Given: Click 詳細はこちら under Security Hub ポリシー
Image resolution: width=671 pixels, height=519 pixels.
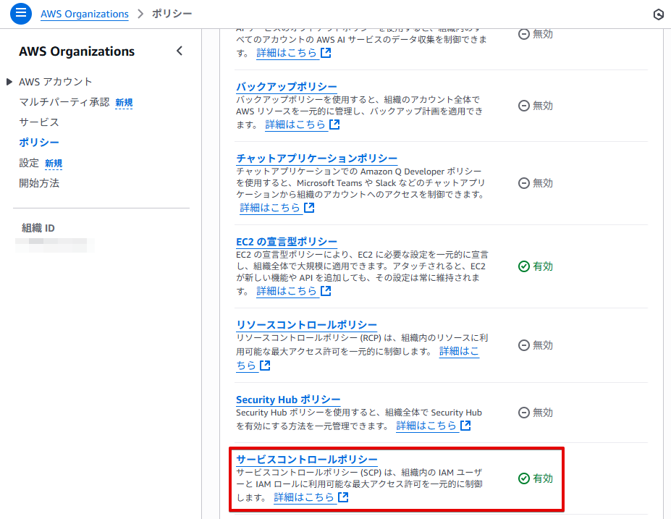Looking at the screenshot, I should (x=426, y=426).
